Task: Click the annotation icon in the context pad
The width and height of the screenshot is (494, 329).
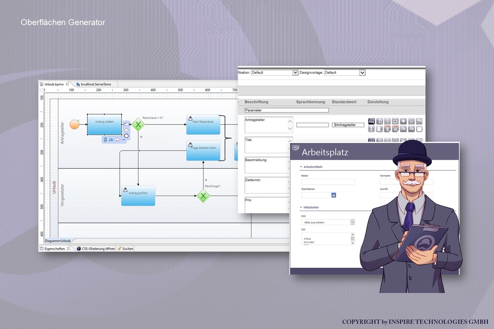Action: 117,139
